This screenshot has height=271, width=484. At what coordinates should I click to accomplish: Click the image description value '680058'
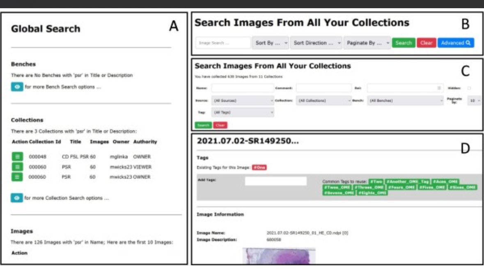pyautogui.click(x=274, y=239)
